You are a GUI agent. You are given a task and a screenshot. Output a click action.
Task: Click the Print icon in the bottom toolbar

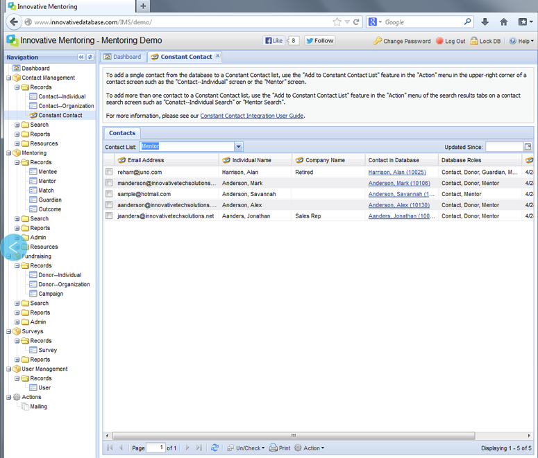(273, 448)
